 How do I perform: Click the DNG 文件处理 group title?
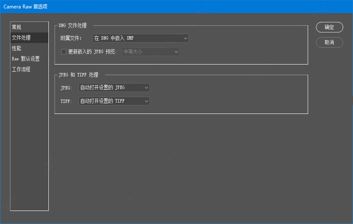coord(72,26)
